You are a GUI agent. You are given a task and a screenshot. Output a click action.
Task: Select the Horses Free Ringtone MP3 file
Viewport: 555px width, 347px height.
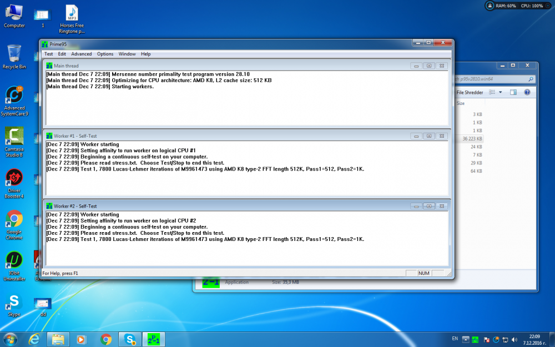tap(72, 19)
